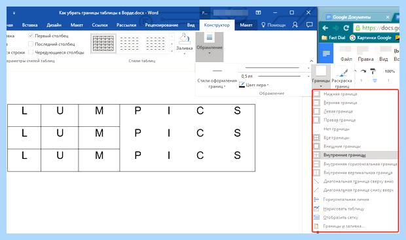Click the browser forward arrow
The height and width of the screenshot is (240, 406).
coord(335,28)
